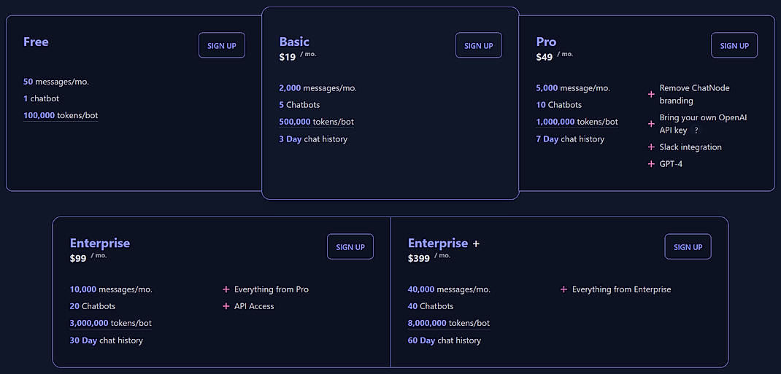The width and height of the screenshot is (781, 374).
Task: Click the 2,000 messages/mo. line
Action: click(318, 88)
